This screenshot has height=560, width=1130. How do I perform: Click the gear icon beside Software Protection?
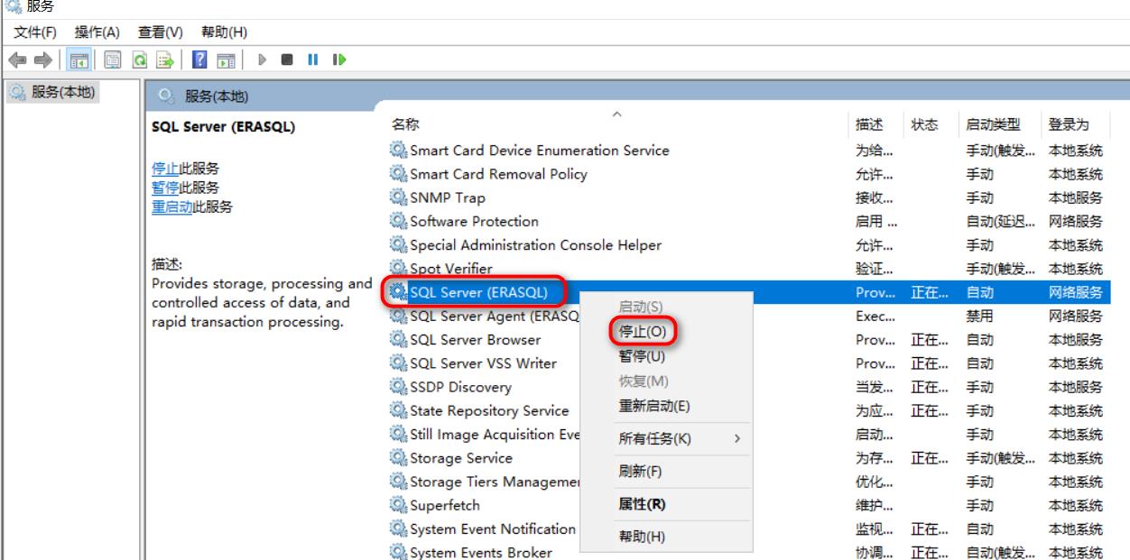398,222
